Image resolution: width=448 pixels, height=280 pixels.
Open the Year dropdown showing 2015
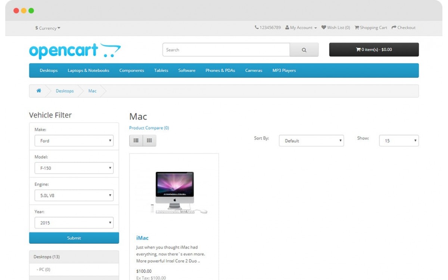[x=74, y=223]
